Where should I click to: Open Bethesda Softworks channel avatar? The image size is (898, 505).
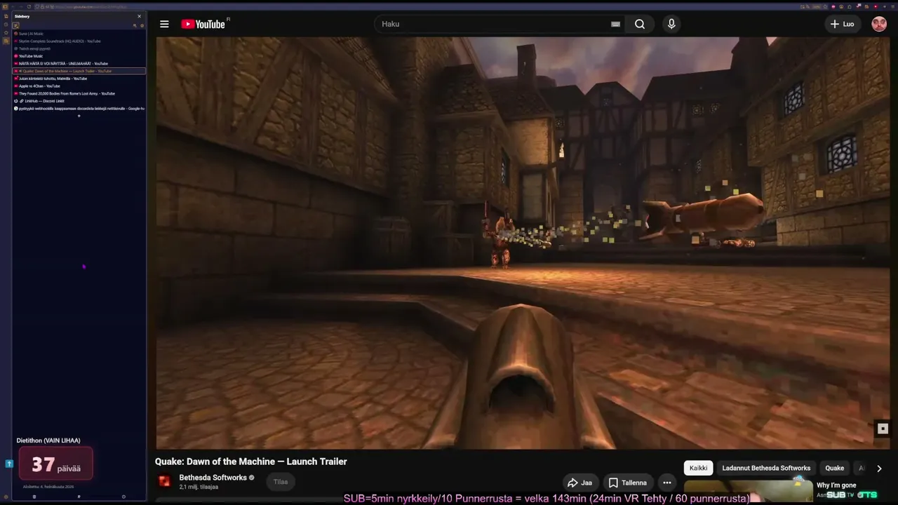pyautogui.click(x=164, y=481)
